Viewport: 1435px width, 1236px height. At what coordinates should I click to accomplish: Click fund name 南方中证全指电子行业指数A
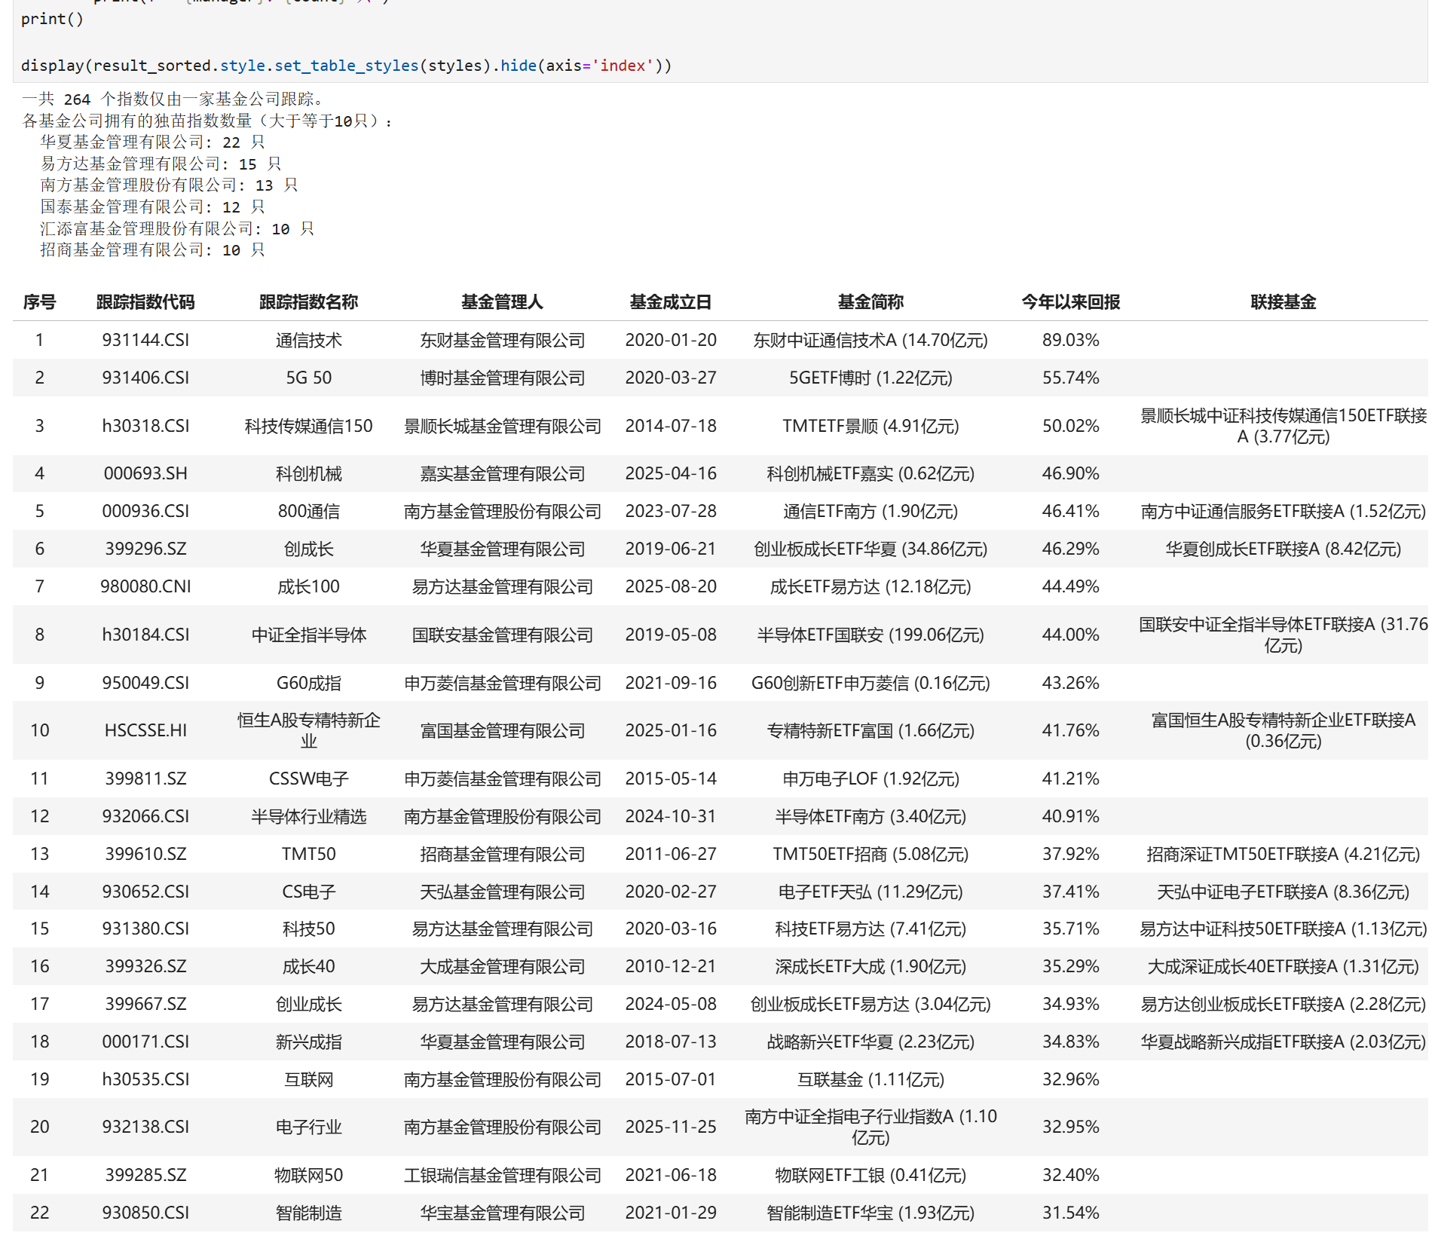870,1127
